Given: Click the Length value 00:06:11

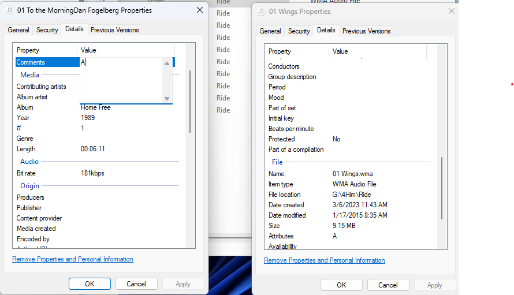Looking at the screenshot, I should (93, 149).
